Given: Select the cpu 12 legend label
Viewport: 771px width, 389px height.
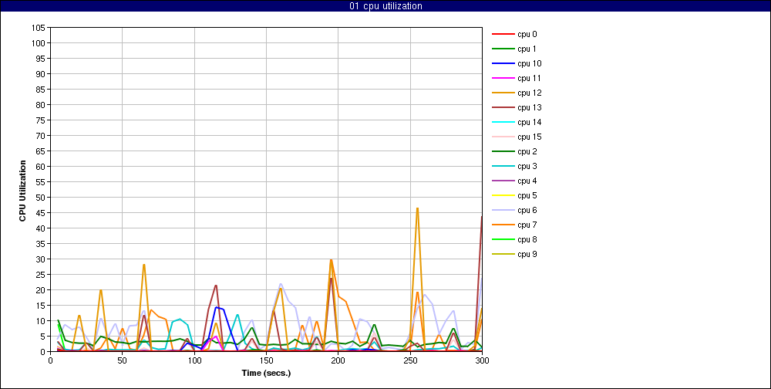Looking at the screenshot, I should coord(530,93).
